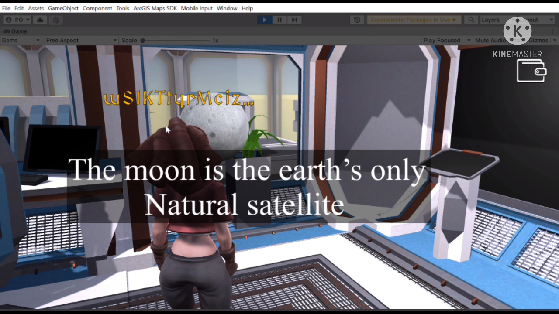The width and height of the screenshot is (559, 314).
Task: Click the Step frame button
Action: [x=294, y=20]
